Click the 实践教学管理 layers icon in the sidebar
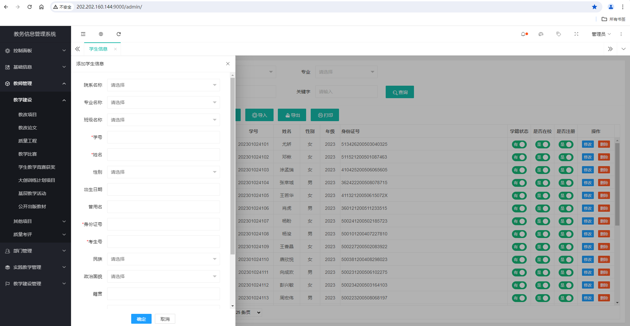Image resolution: width=630 pixels, height=326 pixels. coord(8,267)
